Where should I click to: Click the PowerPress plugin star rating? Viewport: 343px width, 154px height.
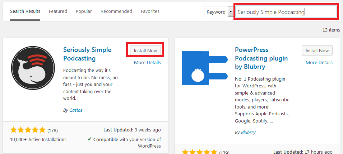point(199,152)
